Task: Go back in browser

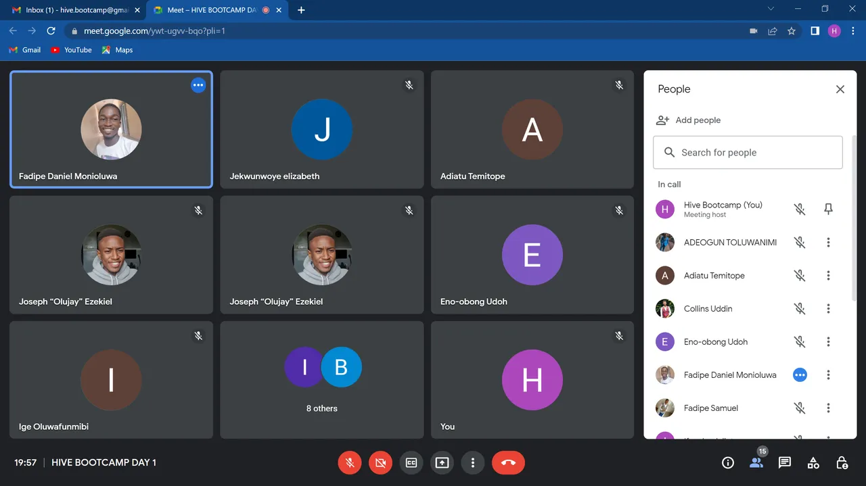Action: [x=13, y=31]
